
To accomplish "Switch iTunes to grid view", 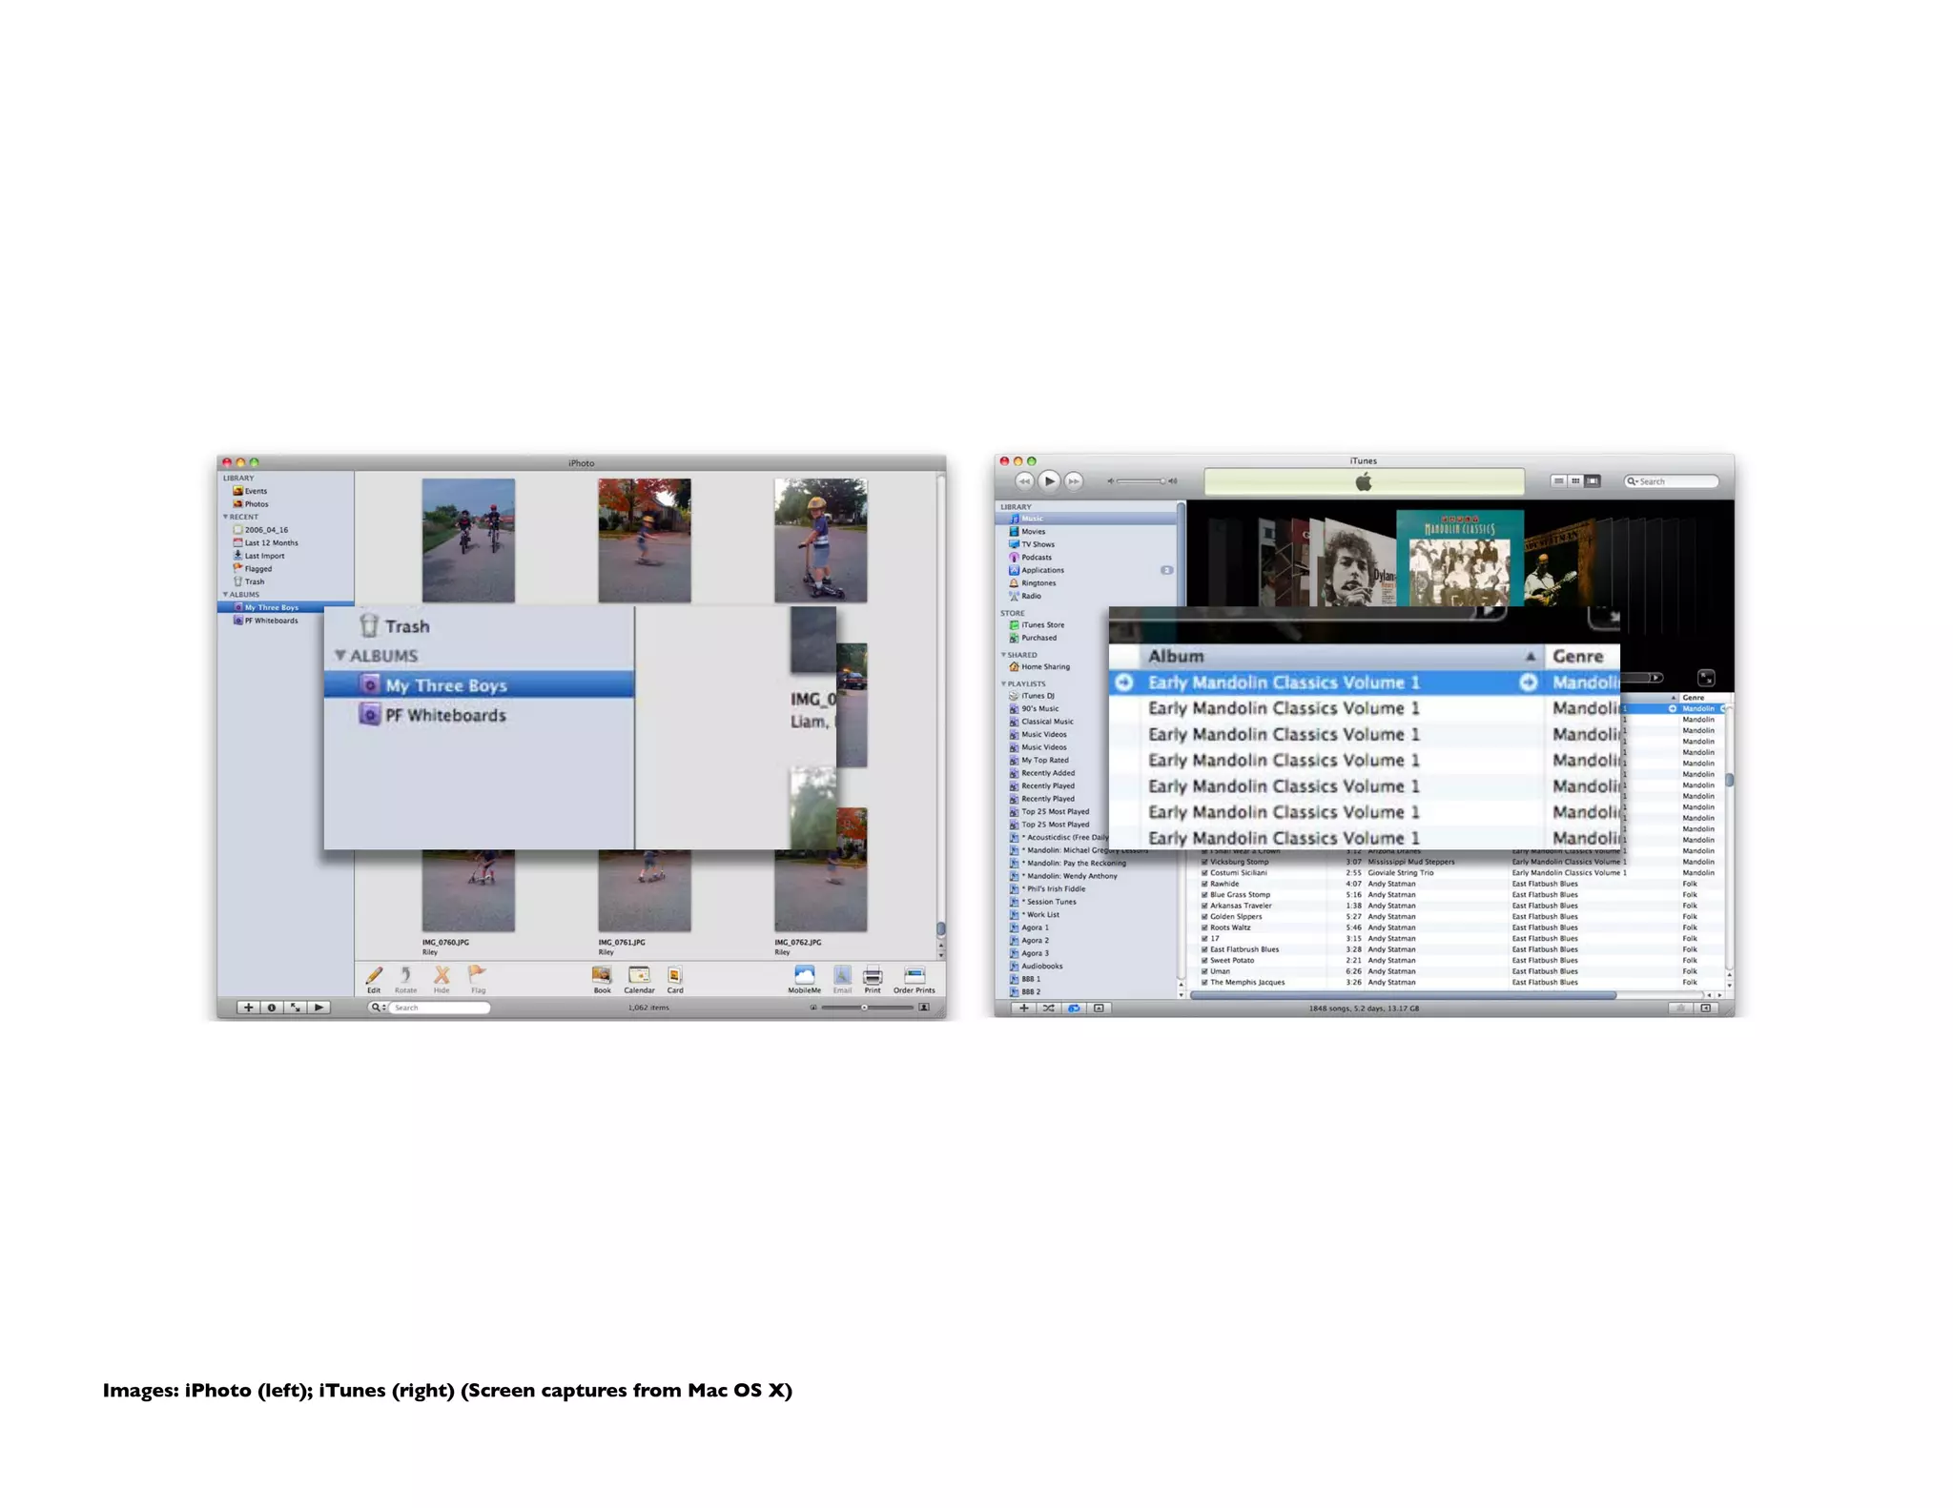I will pyautogui.click(x=1575, y=481).
